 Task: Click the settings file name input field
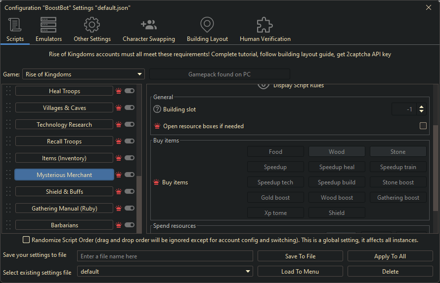point(165,256)
